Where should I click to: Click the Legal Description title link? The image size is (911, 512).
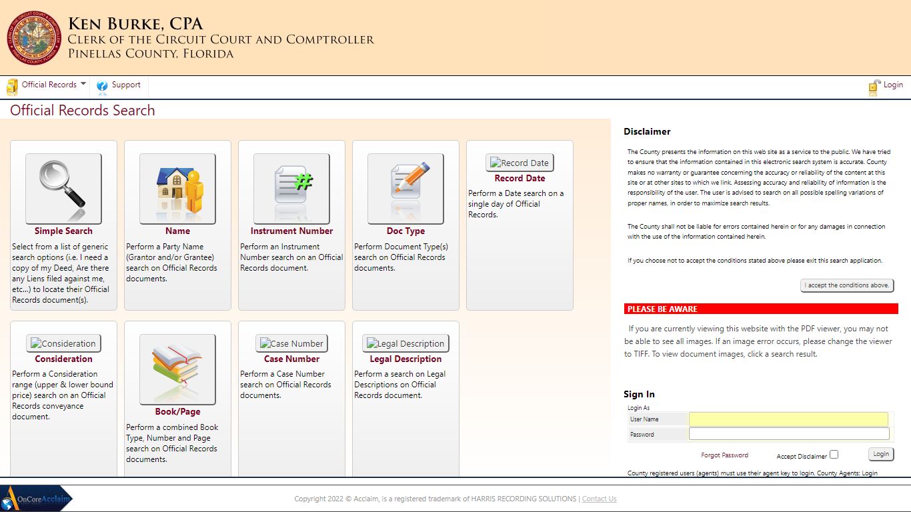coord(405,359)
